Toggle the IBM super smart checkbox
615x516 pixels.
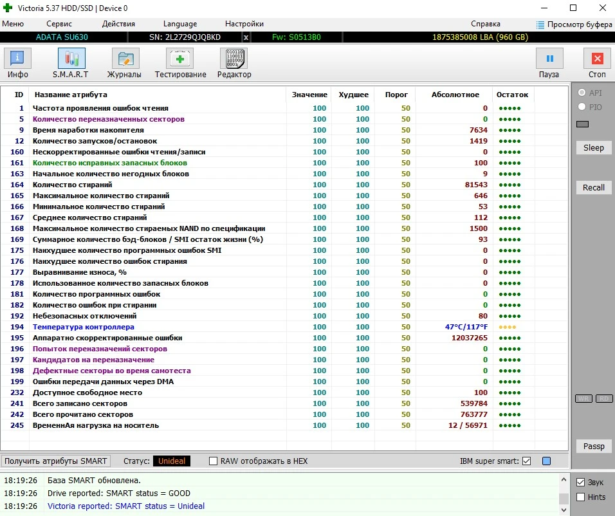tap(526, 461)
